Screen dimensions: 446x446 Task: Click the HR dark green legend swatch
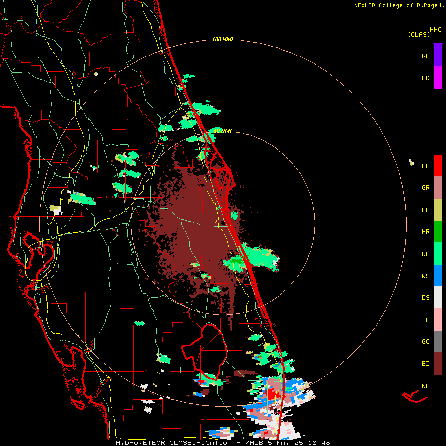pos(438,231)
